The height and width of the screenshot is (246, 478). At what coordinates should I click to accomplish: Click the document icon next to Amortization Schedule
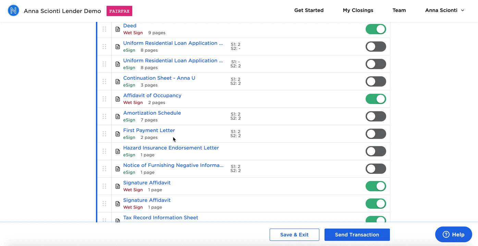[x=118, y=116]
